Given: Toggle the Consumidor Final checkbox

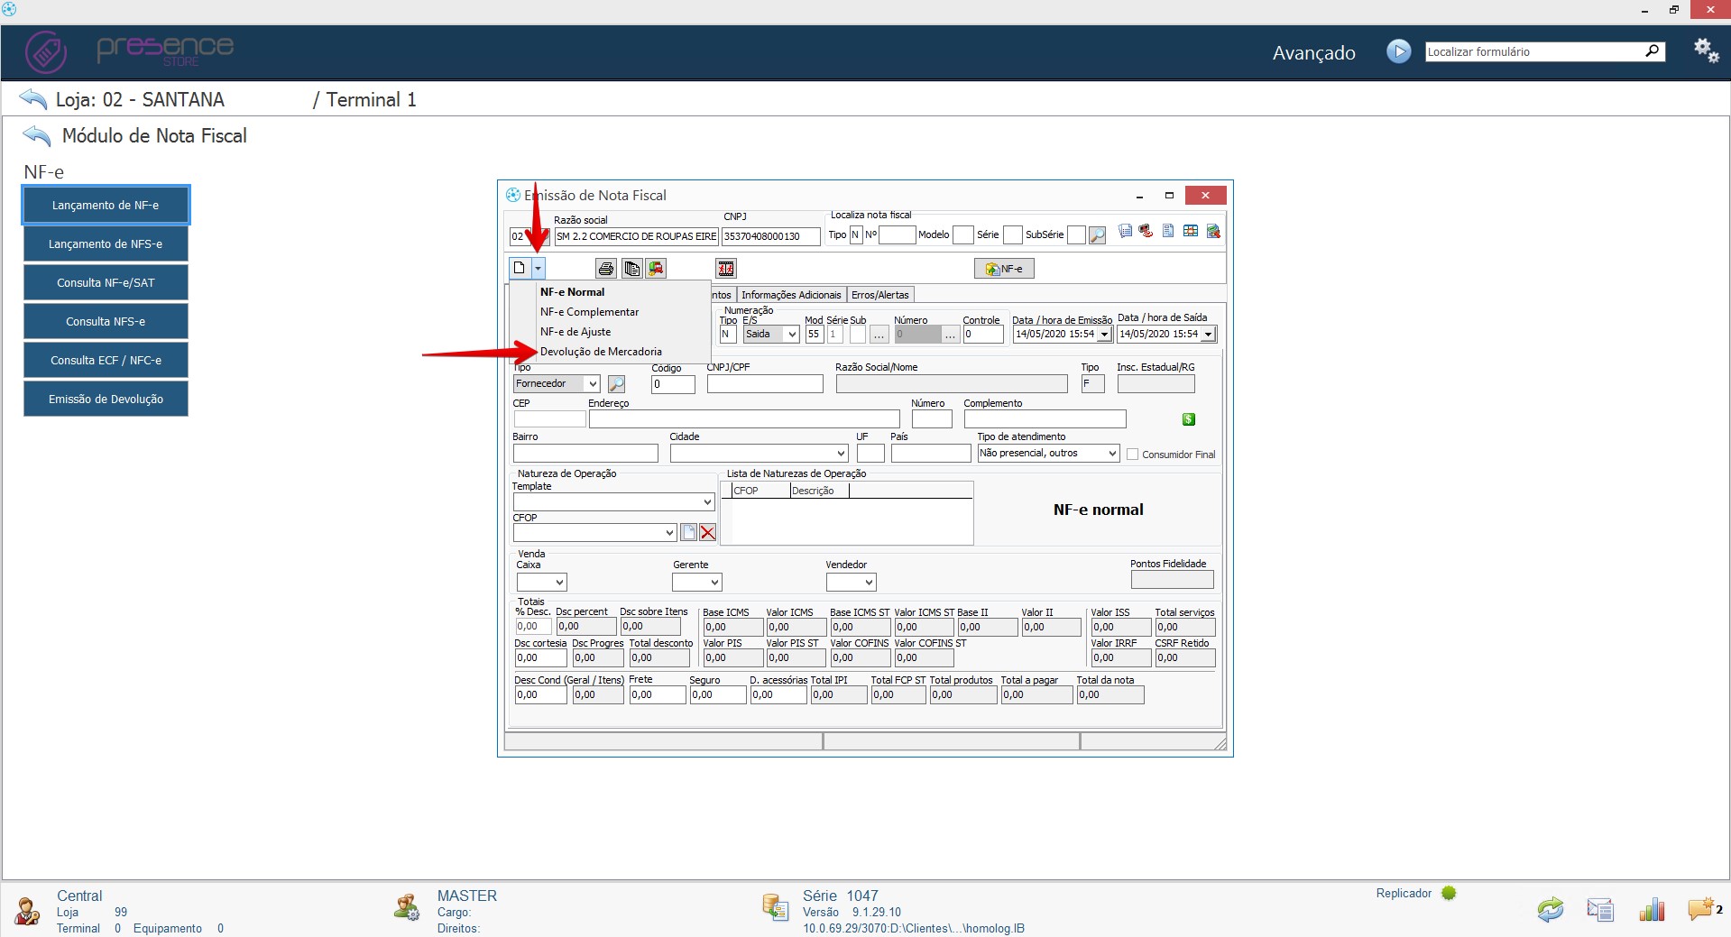Looking at the screenshot, I should pyautogui.click(x=1133, y=455).
